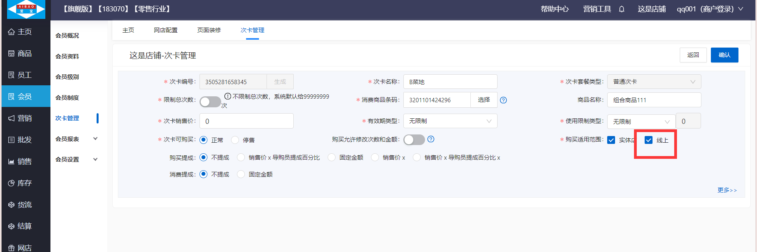
Task: Toggle the 限制总次数 switch
Action: 210,102
